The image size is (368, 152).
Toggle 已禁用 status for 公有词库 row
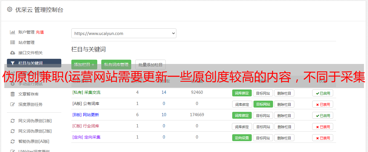click(x=323, y=104)
